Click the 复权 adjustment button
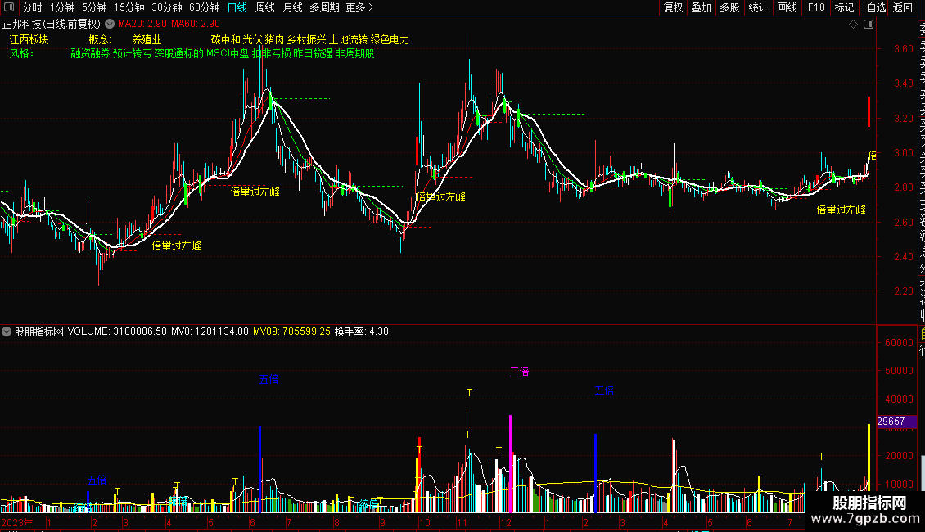925x532 pixels. pyautogui.click(x=673, y=7)
